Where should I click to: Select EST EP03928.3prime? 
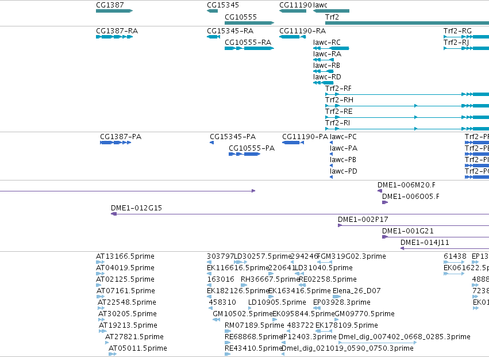(342, 303)
